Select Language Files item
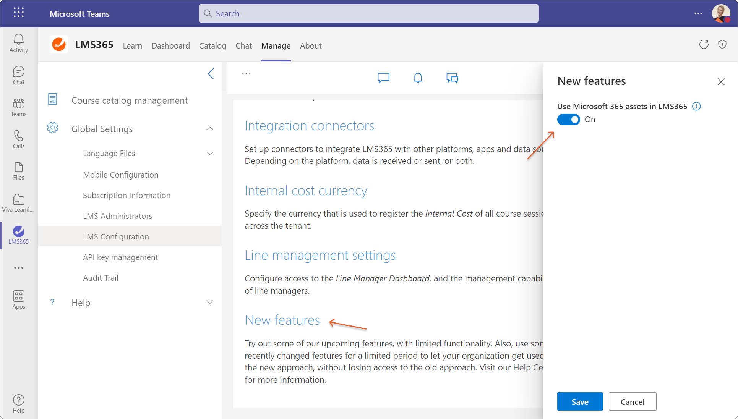 (x=109, y=153)
